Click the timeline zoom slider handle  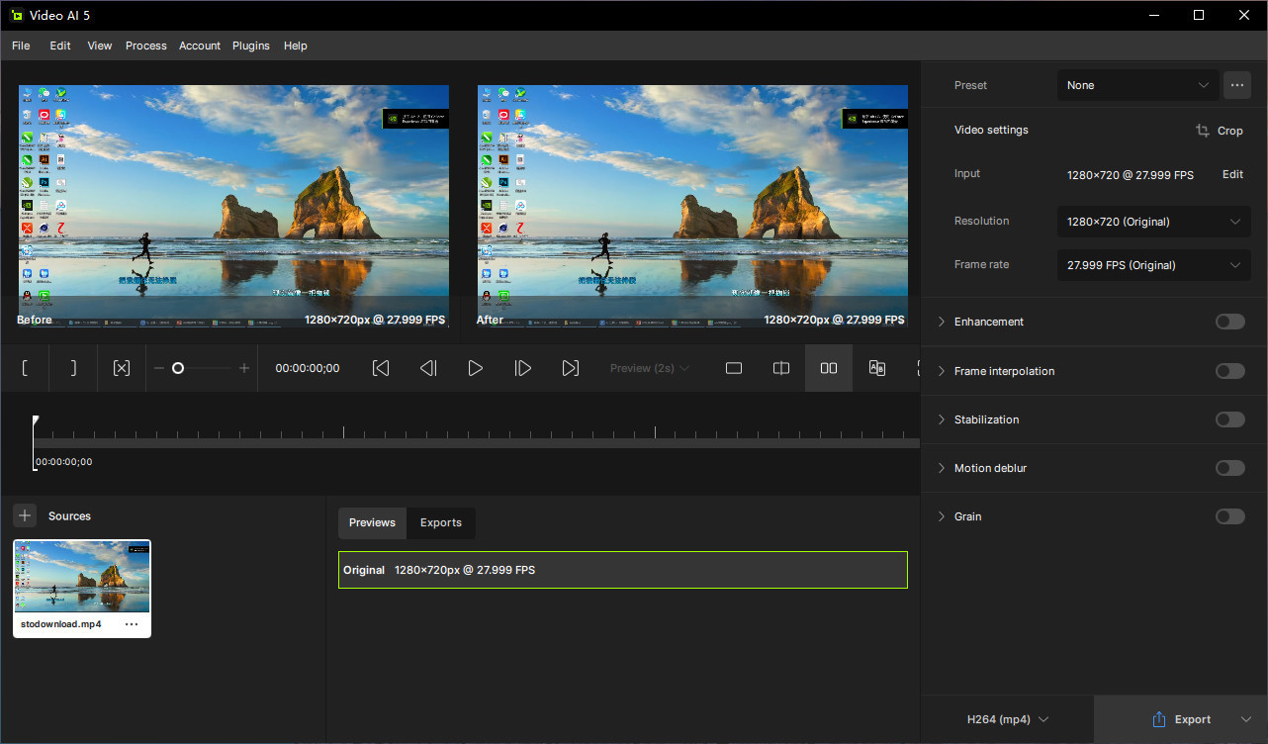click(178, 368)
